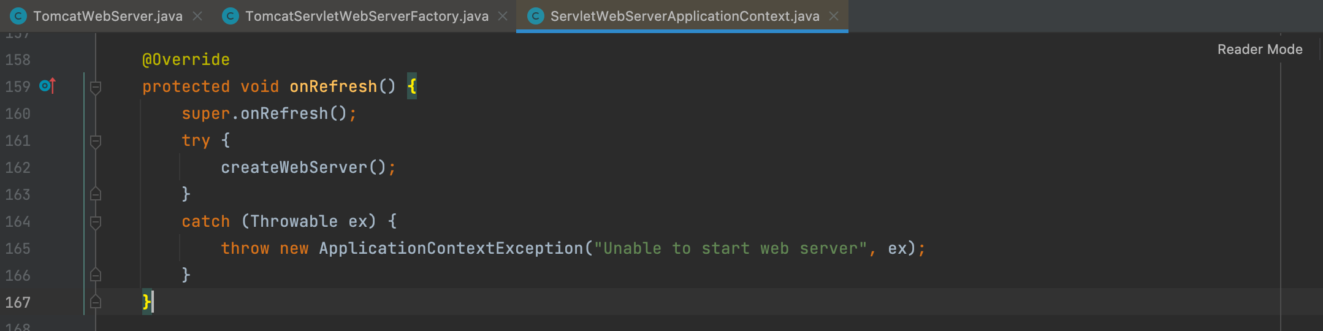Click the overriding method gutter icon on line 159

48,86
